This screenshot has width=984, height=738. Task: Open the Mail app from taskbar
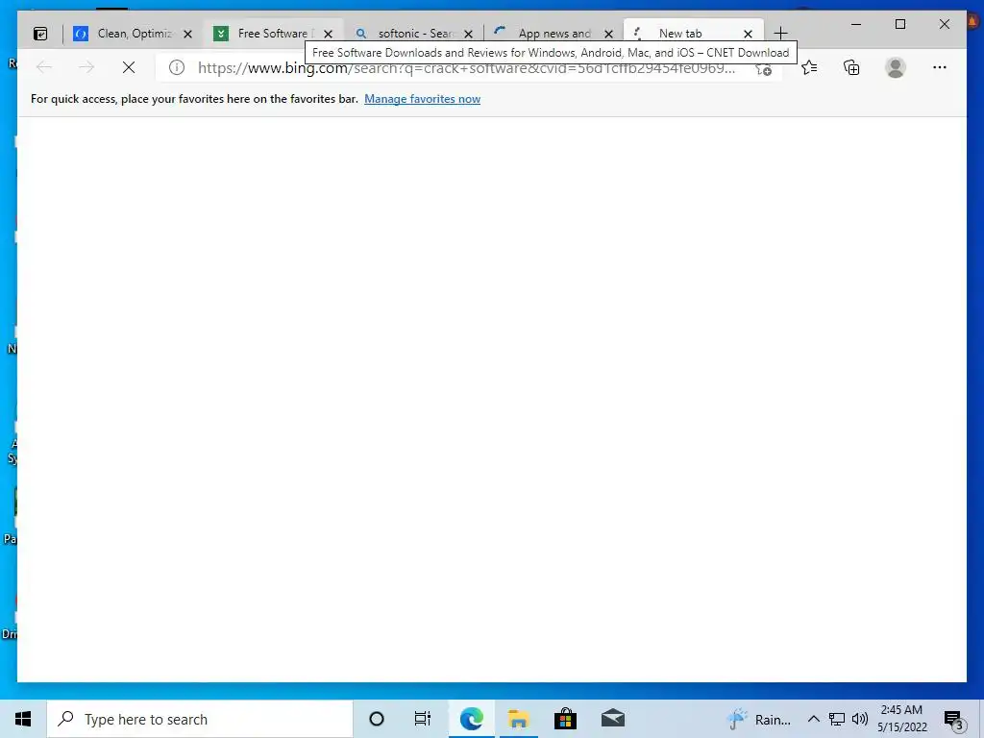tap(612, 719)
